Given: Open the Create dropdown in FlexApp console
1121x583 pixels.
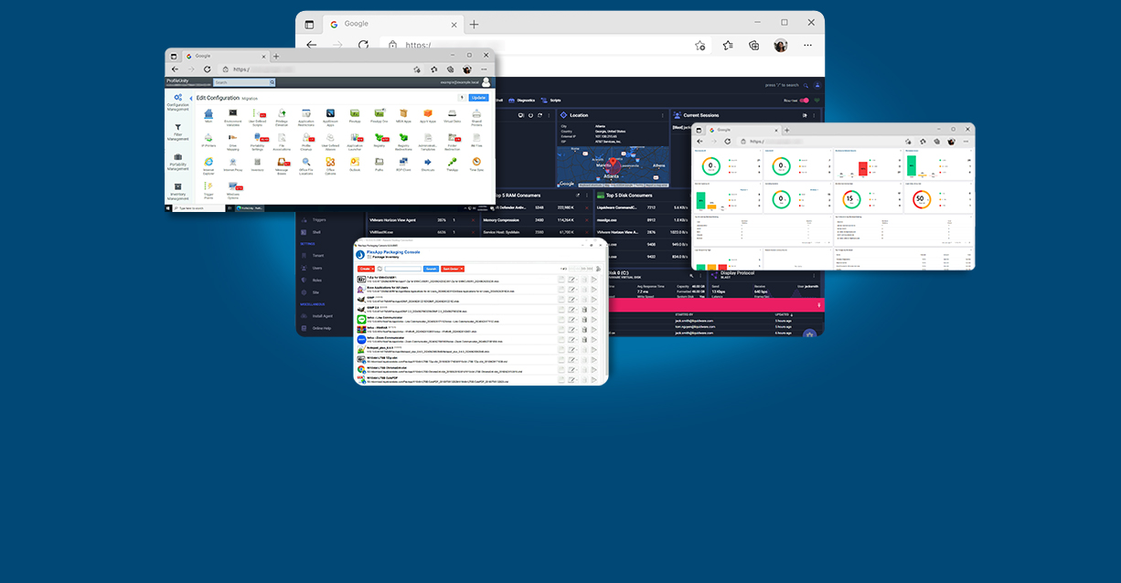Looking at the screenshot, I should 366,269.
